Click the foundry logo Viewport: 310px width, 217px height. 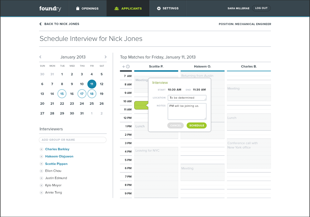pyautogui.click(x=50, y=9)
